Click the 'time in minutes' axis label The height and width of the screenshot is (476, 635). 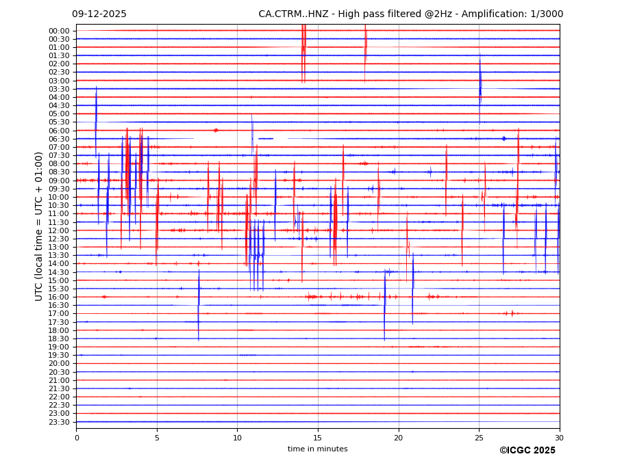(x=317, y=449)
